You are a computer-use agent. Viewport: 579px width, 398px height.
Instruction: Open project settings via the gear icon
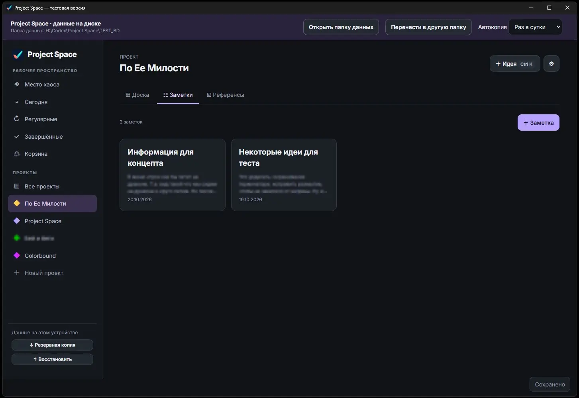coord(551,64)
